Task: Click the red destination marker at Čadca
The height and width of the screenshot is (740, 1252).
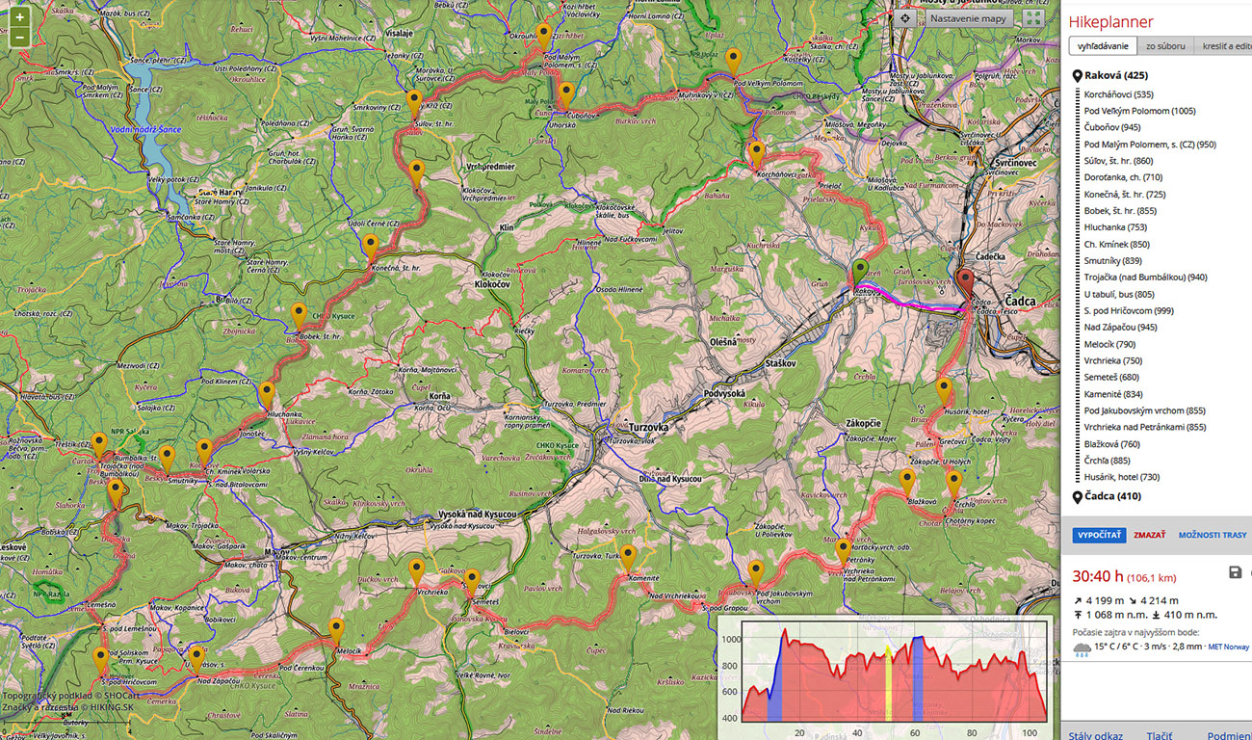Action: 966,282
